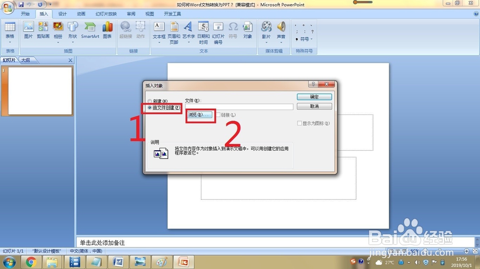
Task: Switch to the 审阅 (Review) ribbon tab
Action: click(131, 14)
